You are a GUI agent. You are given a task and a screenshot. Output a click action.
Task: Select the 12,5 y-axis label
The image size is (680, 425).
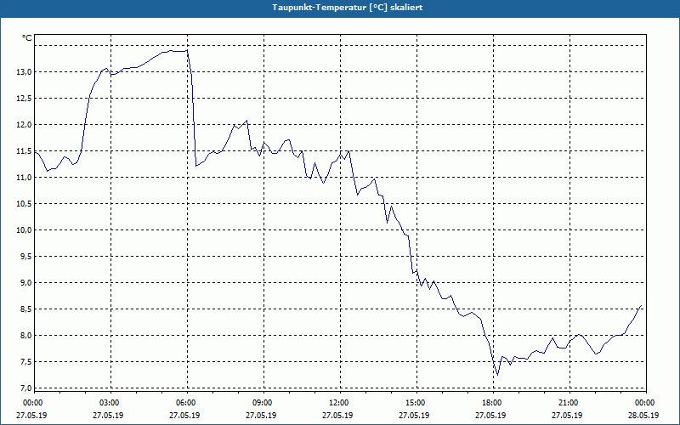coord(24,99)
